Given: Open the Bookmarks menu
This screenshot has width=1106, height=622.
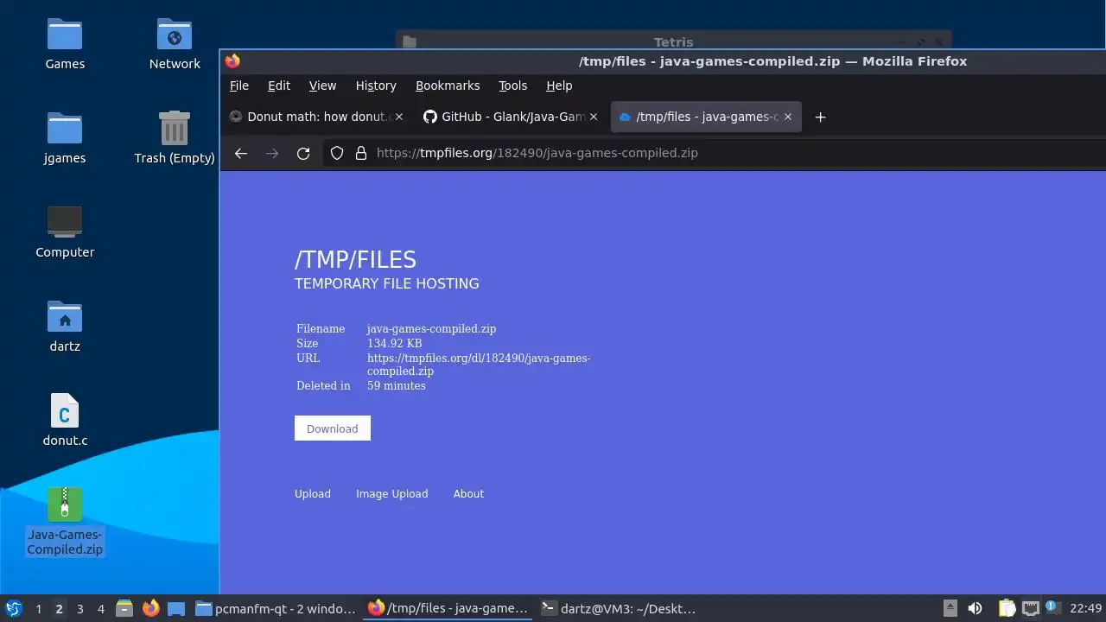Looking at the screenshot, I should point(448,86).
